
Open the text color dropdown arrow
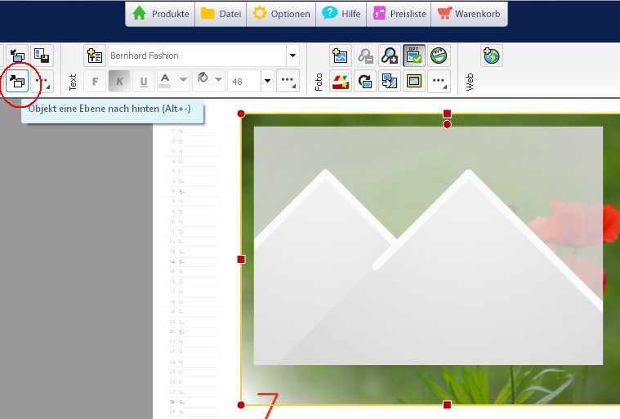click(x=183, y=80)
